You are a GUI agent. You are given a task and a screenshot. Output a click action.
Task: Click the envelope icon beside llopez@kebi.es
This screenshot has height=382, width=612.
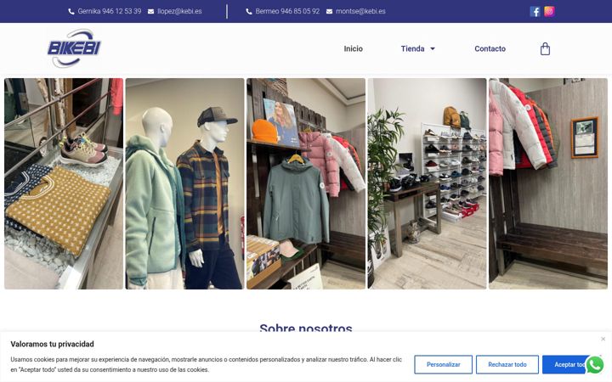tap(150, 11)
